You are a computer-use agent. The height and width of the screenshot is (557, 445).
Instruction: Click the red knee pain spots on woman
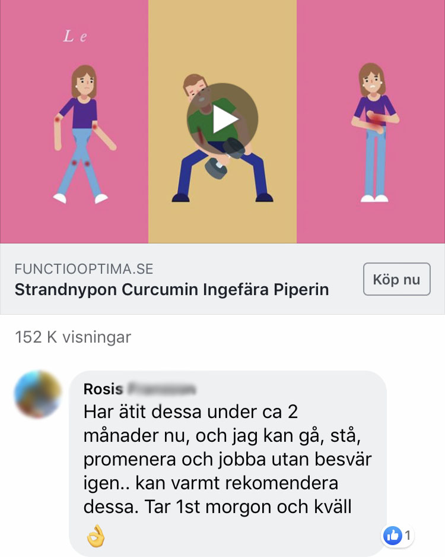click(x=81, y=163)
